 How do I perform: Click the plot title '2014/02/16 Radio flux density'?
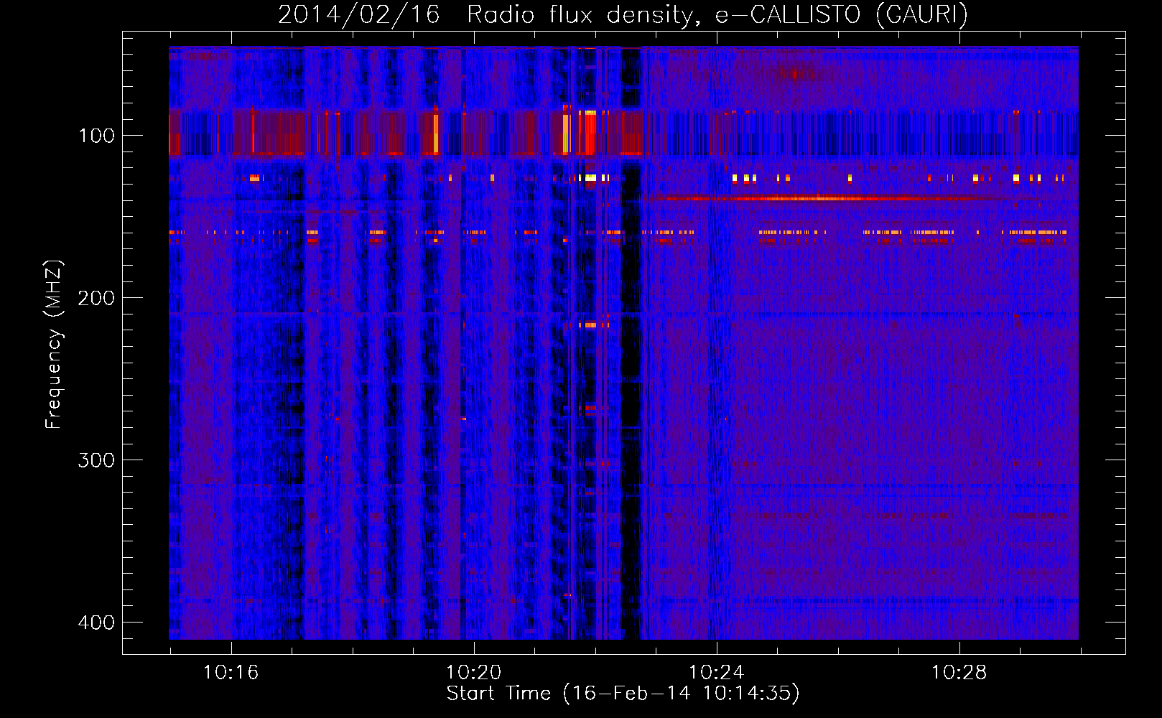tap(623, 14)
